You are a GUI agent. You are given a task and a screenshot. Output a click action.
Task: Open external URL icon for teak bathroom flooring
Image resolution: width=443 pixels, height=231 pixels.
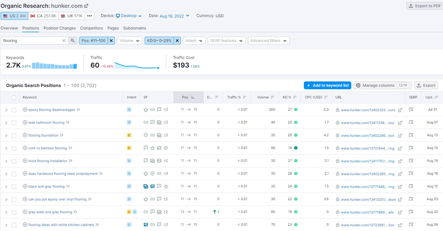click(x=400, y=123)
